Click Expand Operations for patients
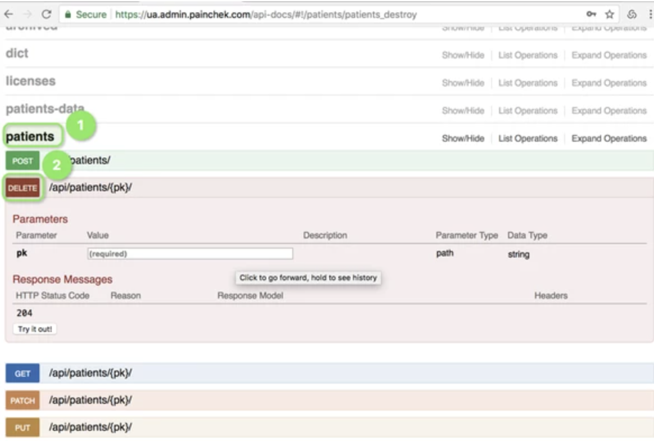This screenshot has height=441, width=654. (609, 138)
